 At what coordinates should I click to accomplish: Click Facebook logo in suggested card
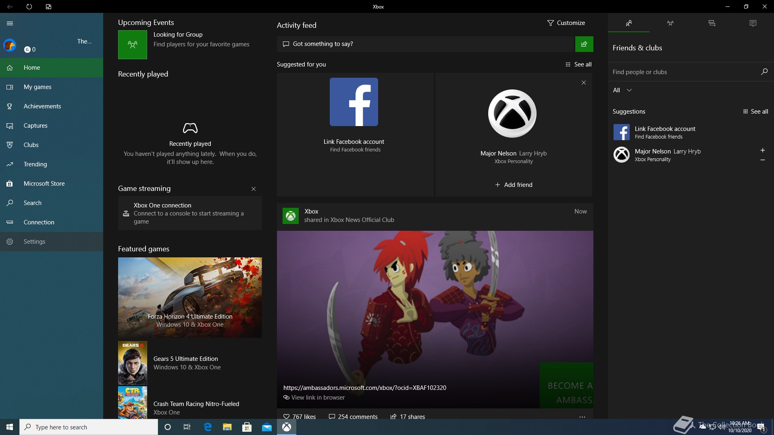pyautogui.click(x=354, y=102)
